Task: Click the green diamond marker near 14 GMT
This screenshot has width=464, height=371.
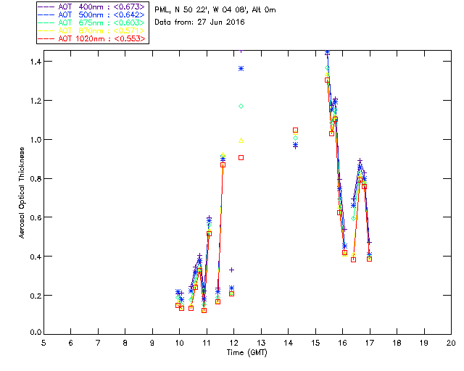Action: tap(295, 138)
